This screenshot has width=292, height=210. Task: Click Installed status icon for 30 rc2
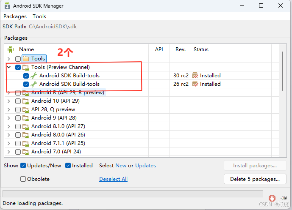(x=195, y=75)
